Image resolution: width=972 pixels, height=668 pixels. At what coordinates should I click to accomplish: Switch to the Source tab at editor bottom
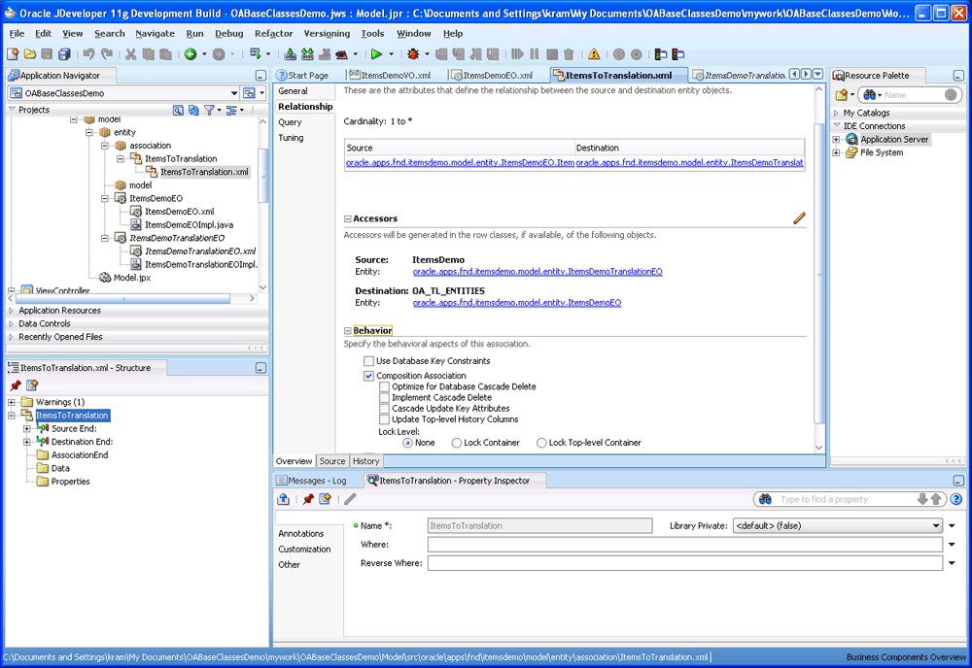332,461
